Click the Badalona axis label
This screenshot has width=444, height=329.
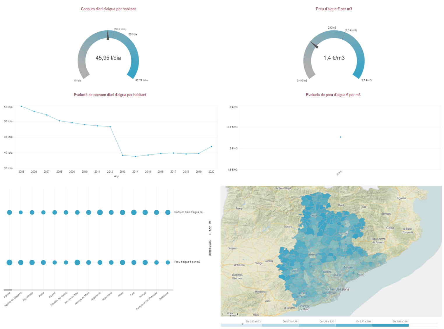point(164,296)
